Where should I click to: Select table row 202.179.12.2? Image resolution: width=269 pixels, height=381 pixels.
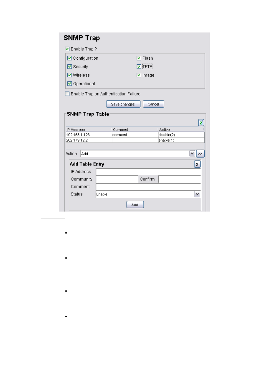135,140
